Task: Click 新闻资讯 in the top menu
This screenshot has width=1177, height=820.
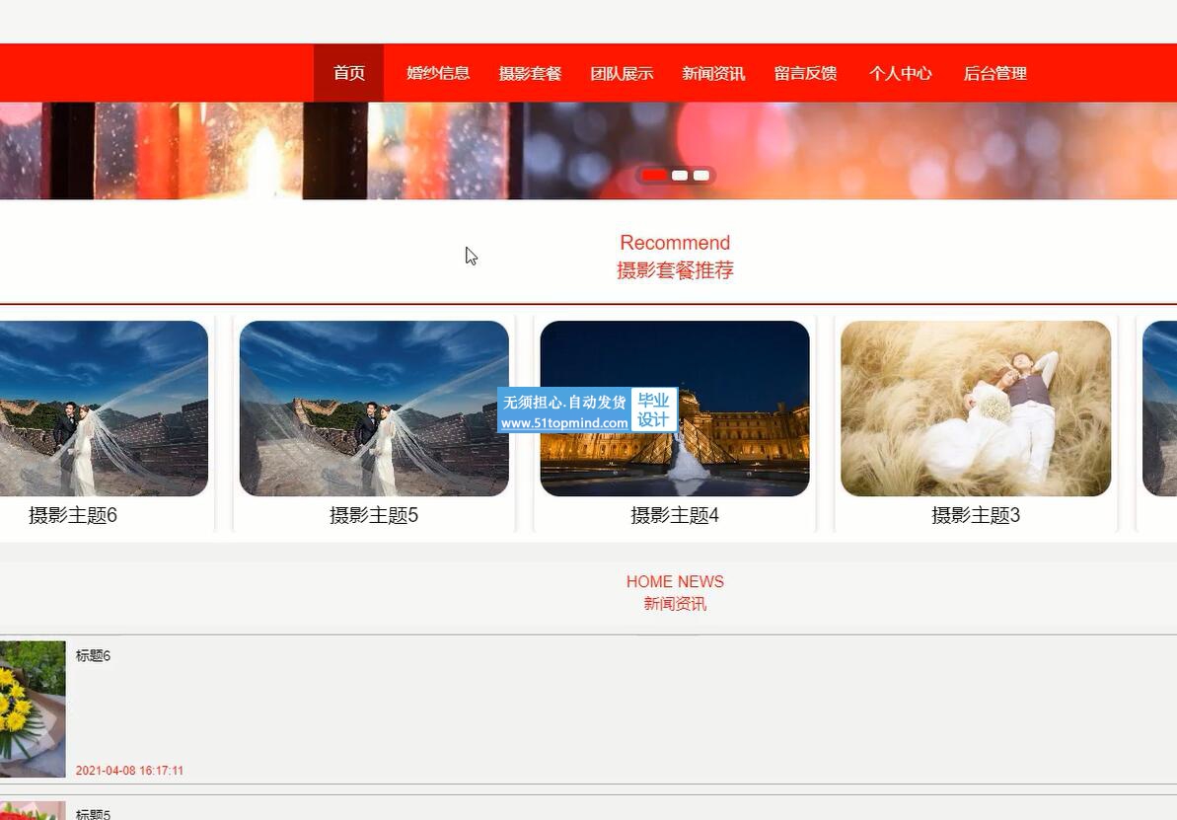Action: pyautogui.click(x=713, y=73)
